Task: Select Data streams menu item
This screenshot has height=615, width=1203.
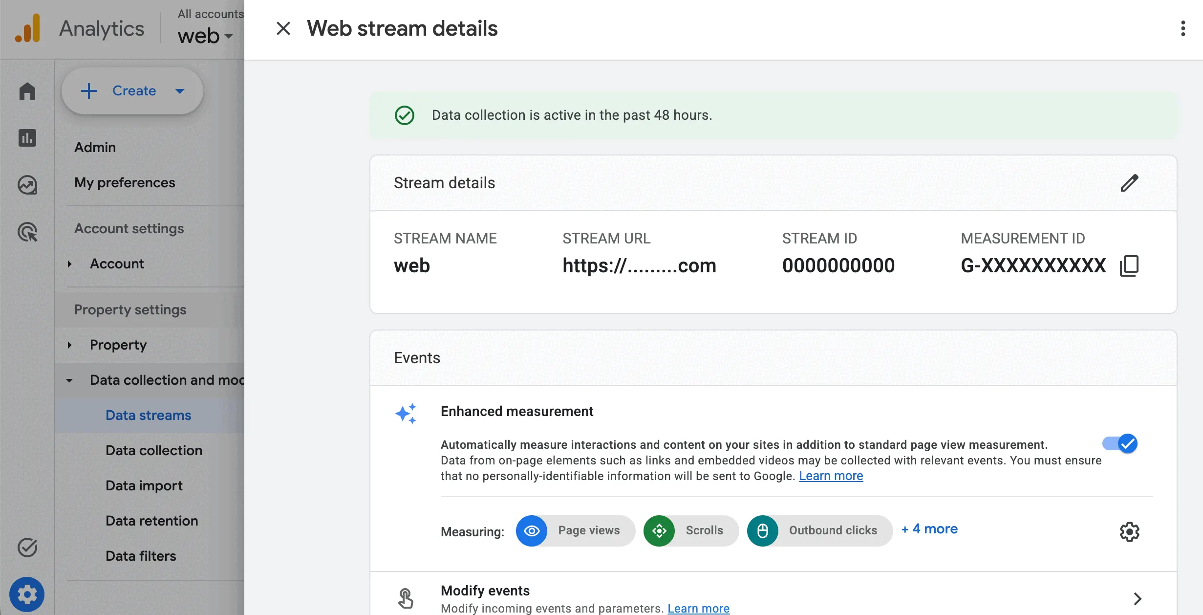Action: pyautogui.click(x=149, y=415)
